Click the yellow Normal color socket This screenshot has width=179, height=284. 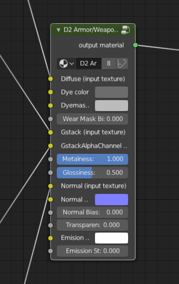50,199
